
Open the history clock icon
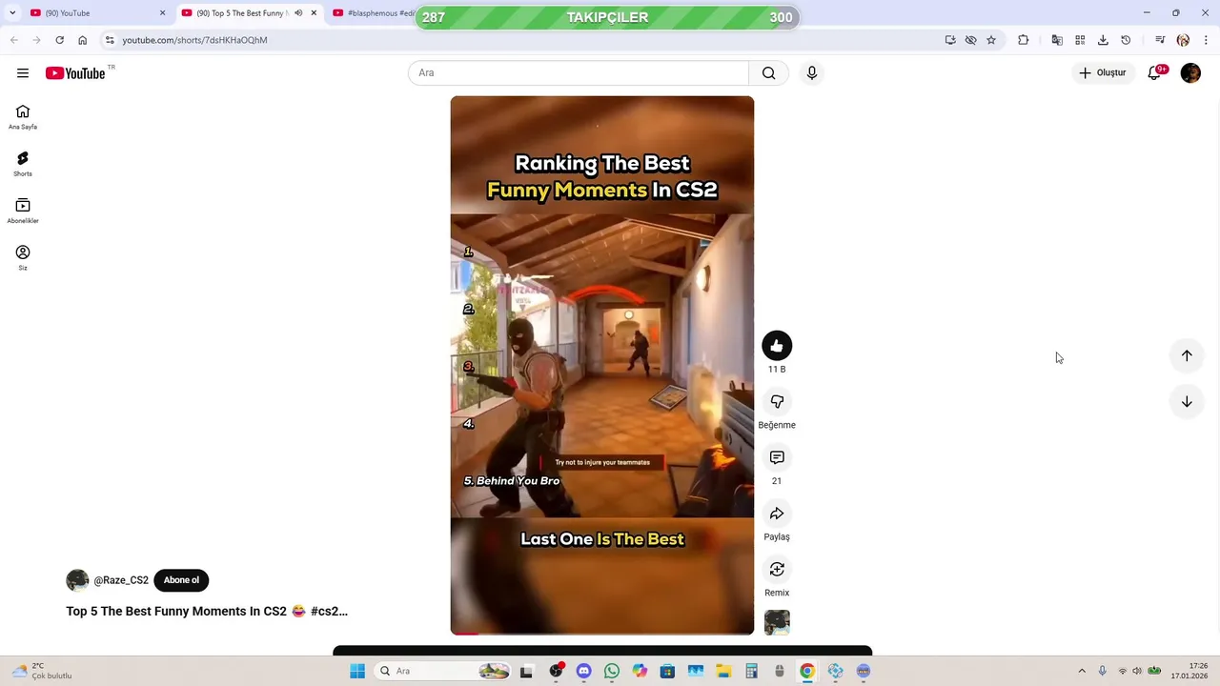tap(1126, 40)
